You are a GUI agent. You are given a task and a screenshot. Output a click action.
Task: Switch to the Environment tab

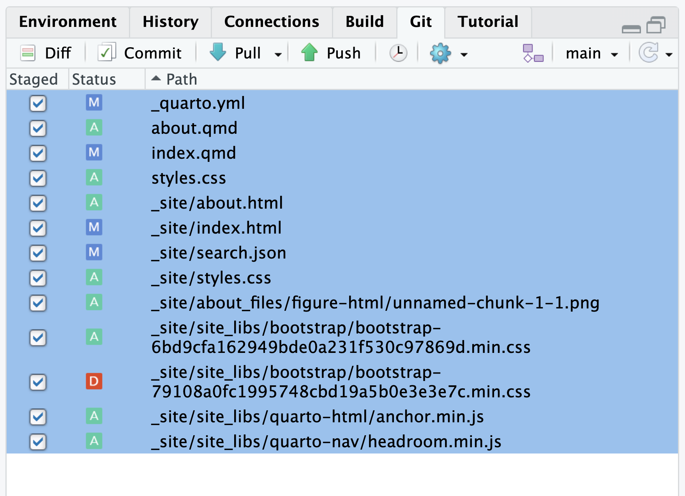(x=68, y=22)
